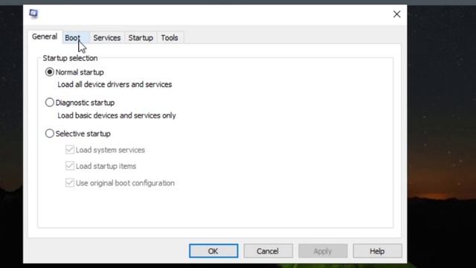The image size is (476, 268).
Task: Open Help for System Configuration
Action: [x=377, y=251]
